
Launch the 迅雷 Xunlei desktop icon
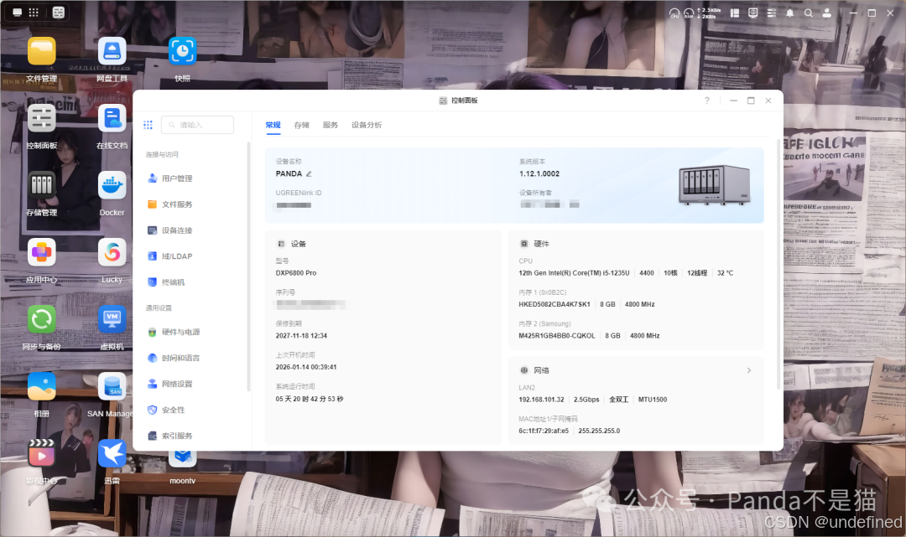pos(112,452)
